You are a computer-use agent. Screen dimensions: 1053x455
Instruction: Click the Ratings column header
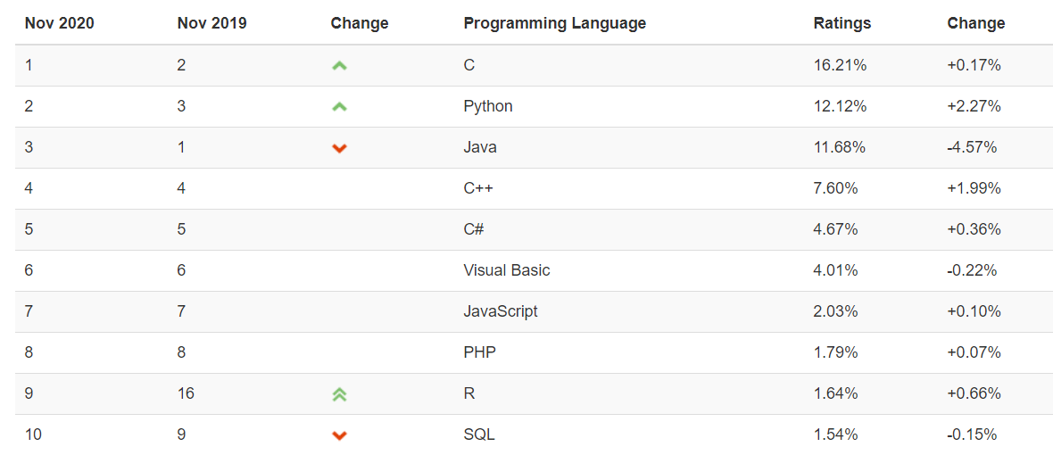842,23
